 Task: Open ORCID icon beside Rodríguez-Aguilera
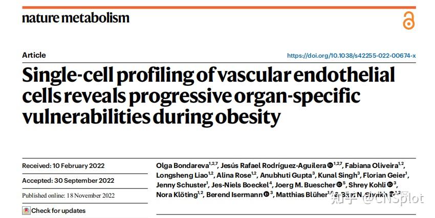[x=330, y=165]
